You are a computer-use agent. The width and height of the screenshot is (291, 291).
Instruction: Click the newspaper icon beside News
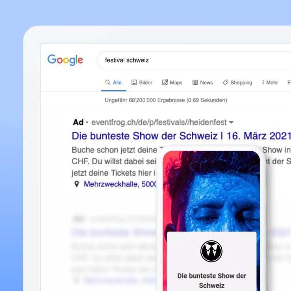pos(195,82)
